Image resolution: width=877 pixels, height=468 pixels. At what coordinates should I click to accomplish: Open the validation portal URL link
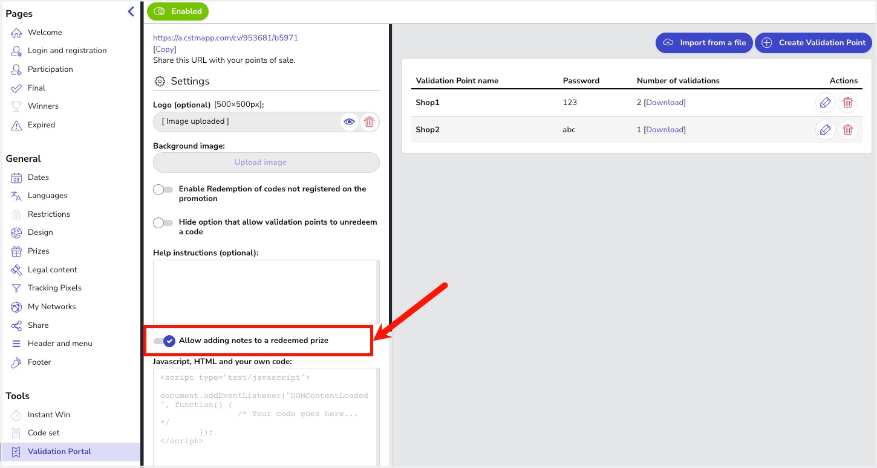click(226, 38)
